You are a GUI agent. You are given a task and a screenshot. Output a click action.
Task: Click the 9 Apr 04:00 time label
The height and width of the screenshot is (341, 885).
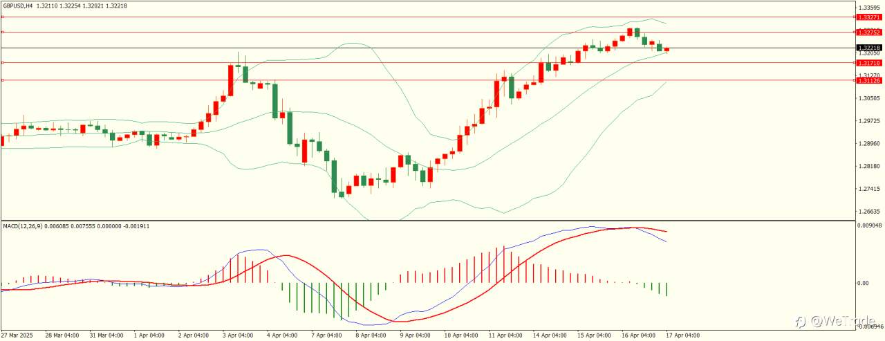[415, 335]
